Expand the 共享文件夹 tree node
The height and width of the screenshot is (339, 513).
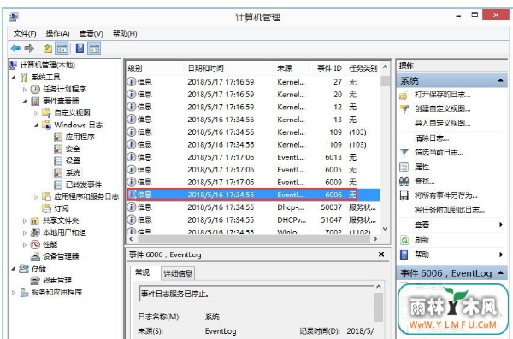click(25, 220)
